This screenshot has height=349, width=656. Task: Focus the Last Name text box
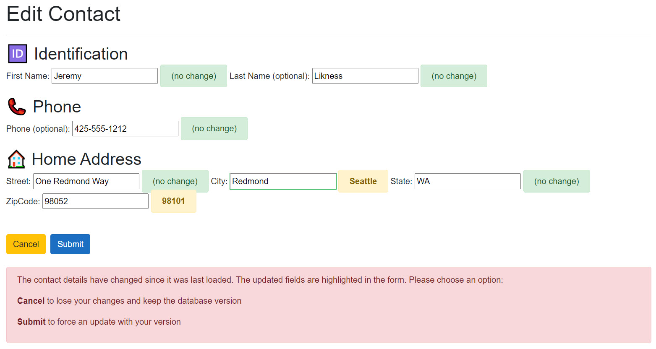(x=365, y=76)
